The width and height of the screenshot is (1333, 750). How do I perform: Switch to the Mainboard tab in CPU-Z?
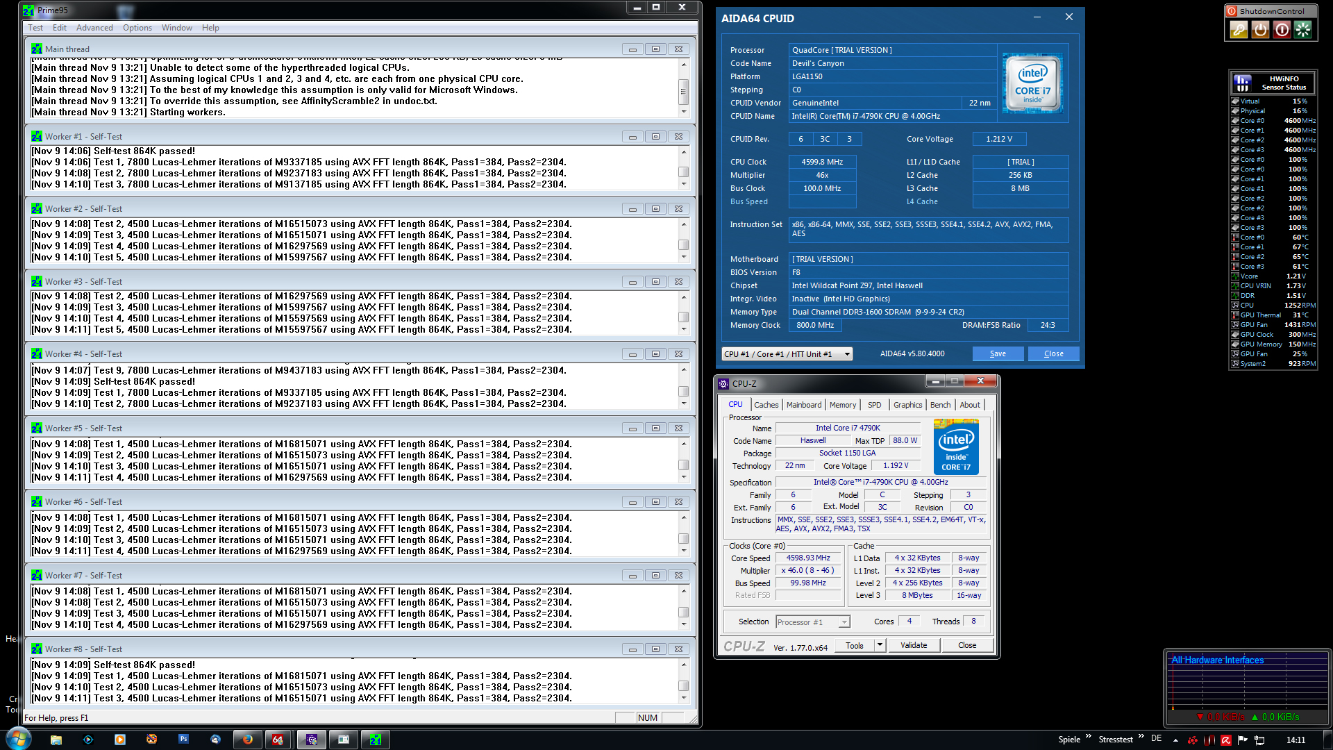[x=803, y=405]
